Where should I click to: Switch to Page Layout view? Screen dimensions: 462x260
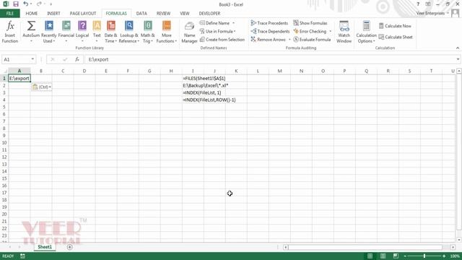pyautogui.click(x=383, y=256)
